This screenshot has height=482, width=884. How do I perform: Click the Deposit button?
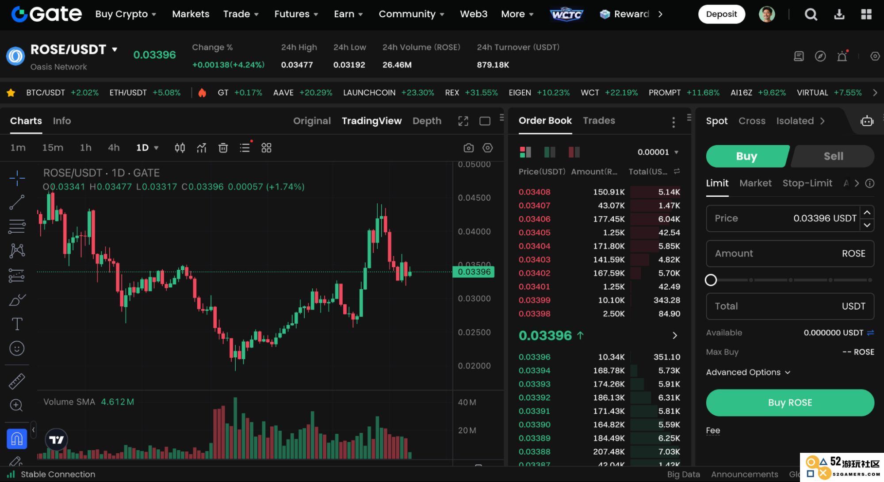(x=721, y=14)
